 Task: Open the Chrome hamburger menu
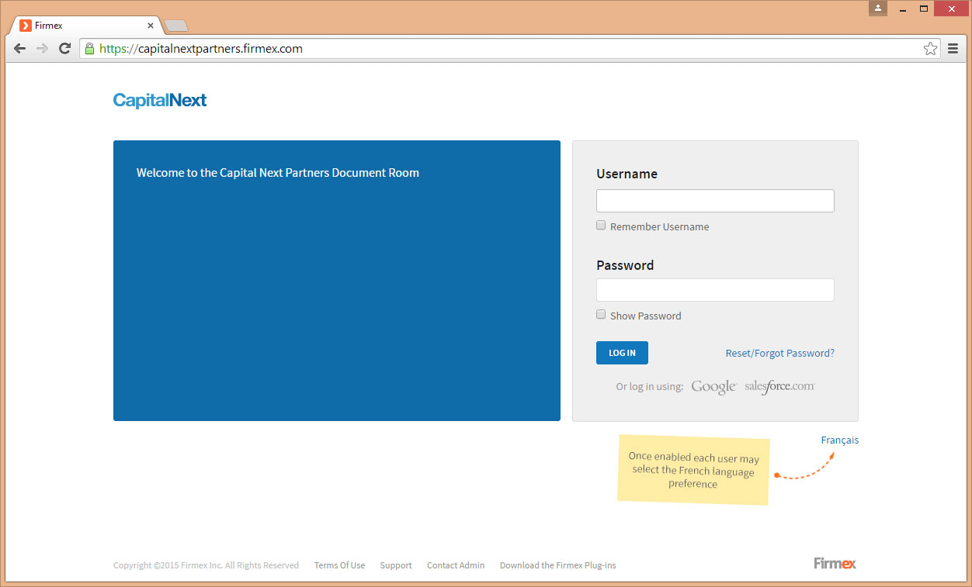[953, 49]
